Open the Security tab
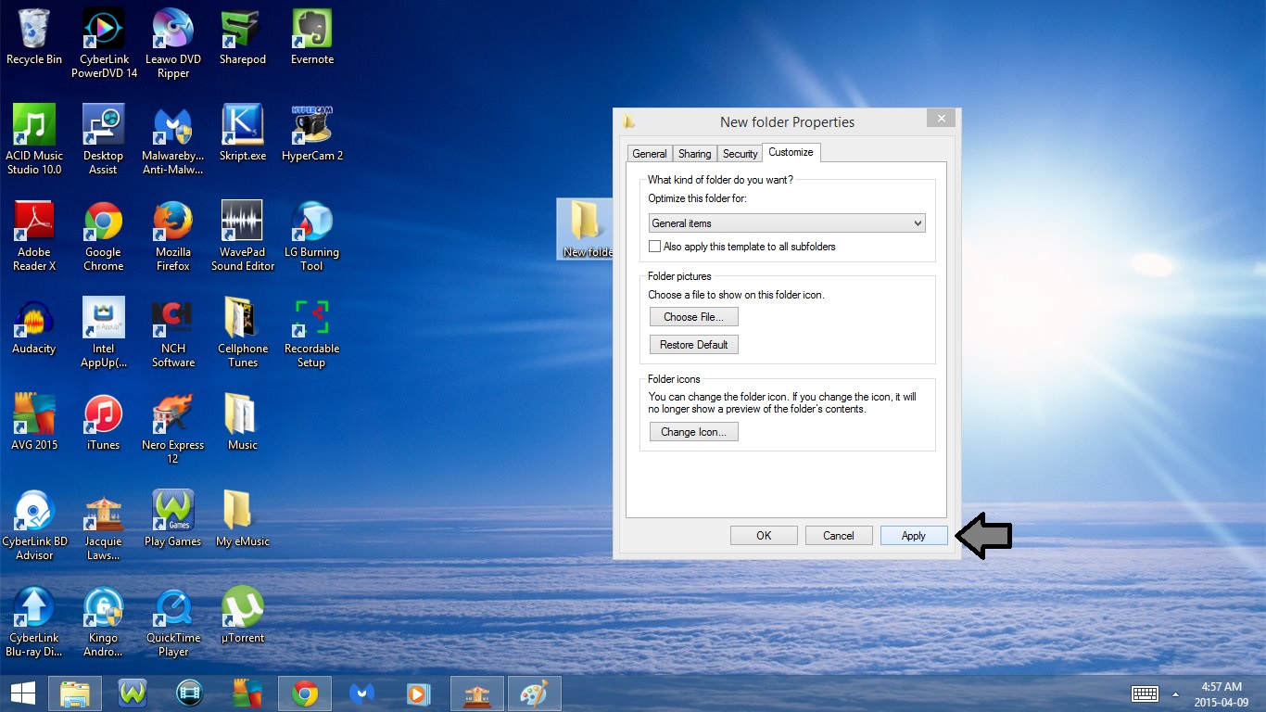 coord(740,154)
